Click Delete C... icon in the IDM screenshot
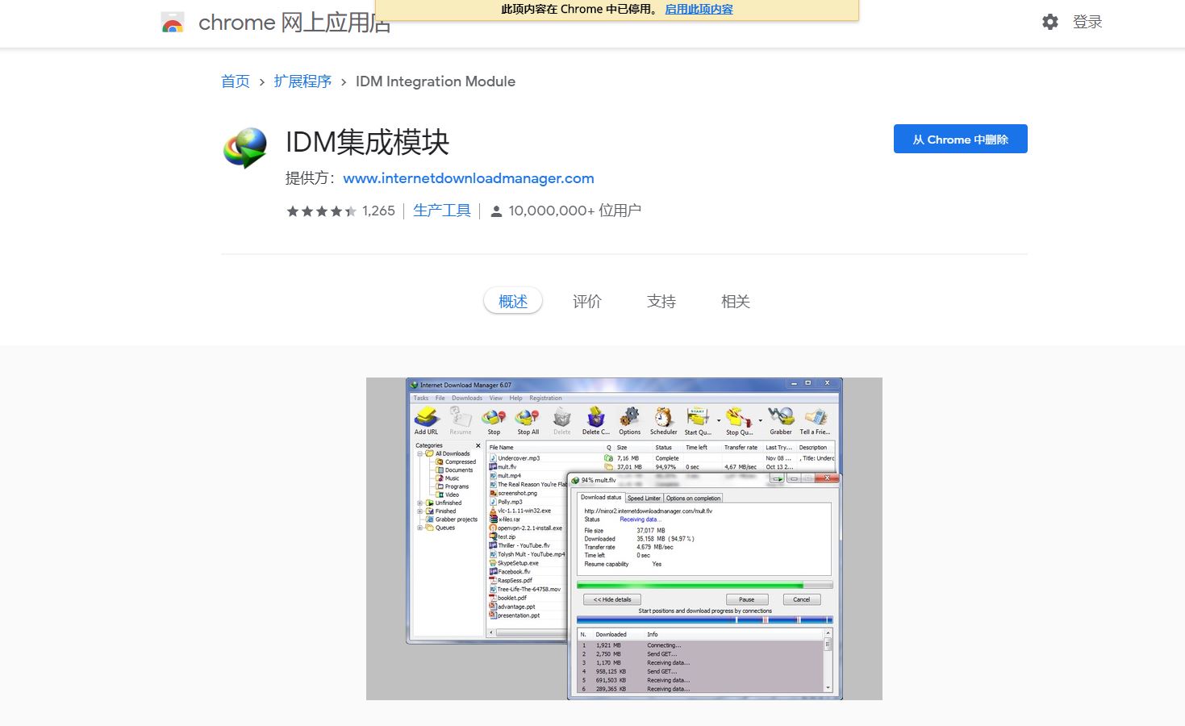Screen dimensions: 1185x726 click(595, 417)
